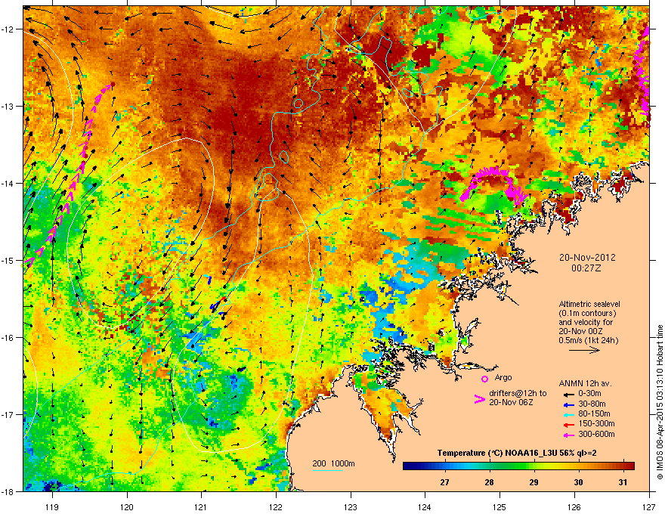
Task: Click the black 0-30m arrow symbol
Action: [568, 395]
